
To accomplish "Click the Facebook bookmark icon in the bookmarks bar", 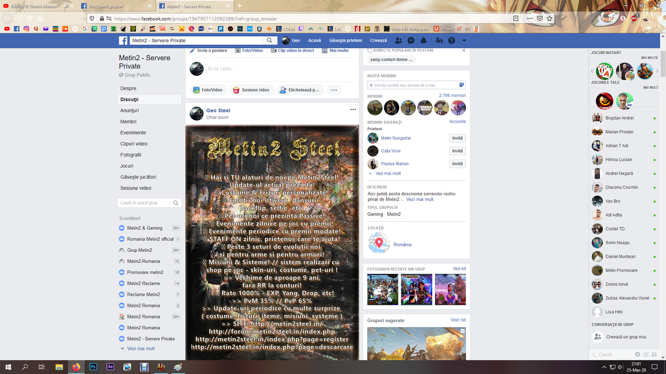I will click(17, 29).
